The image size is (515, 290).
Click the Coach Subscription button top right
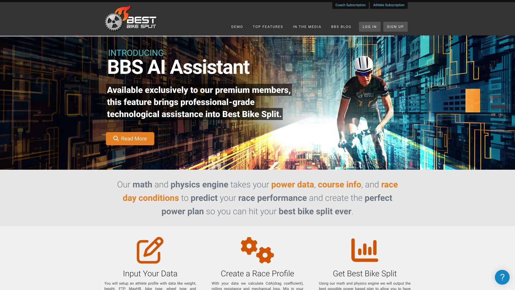(350, 5)
